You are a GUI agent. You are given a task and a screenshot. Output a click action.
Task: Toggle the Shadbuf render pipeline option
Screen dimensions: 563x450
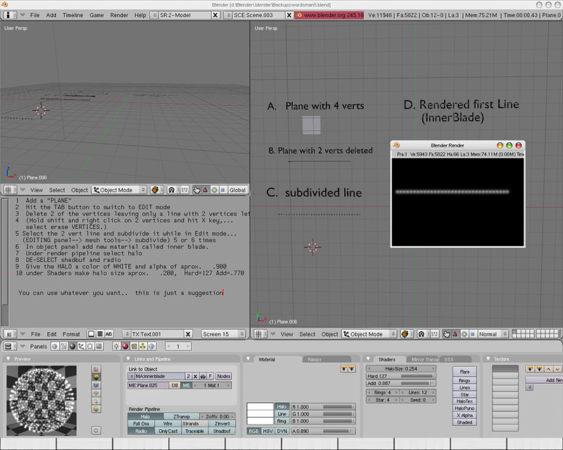[221, 431]
